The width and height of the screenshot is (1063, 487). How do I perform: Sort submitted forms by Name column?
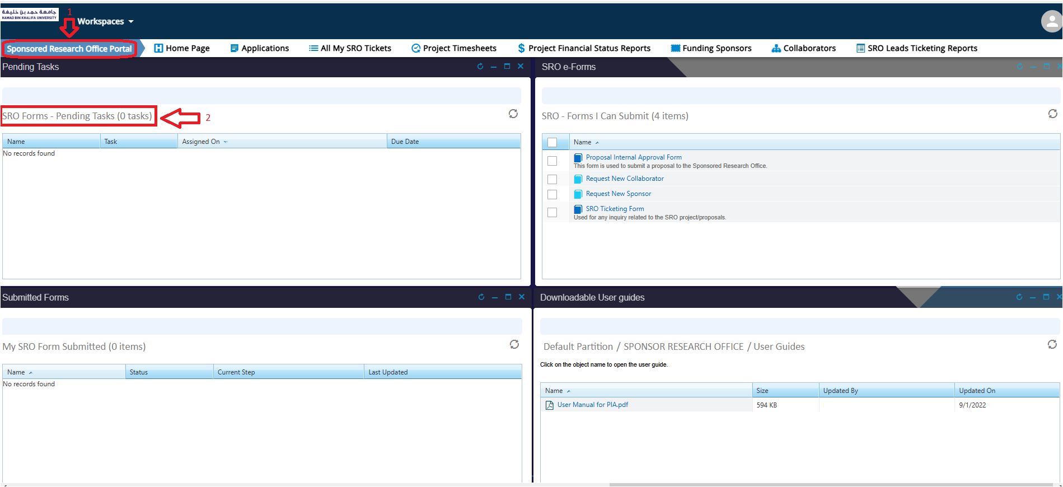click(x=16, y=372)
